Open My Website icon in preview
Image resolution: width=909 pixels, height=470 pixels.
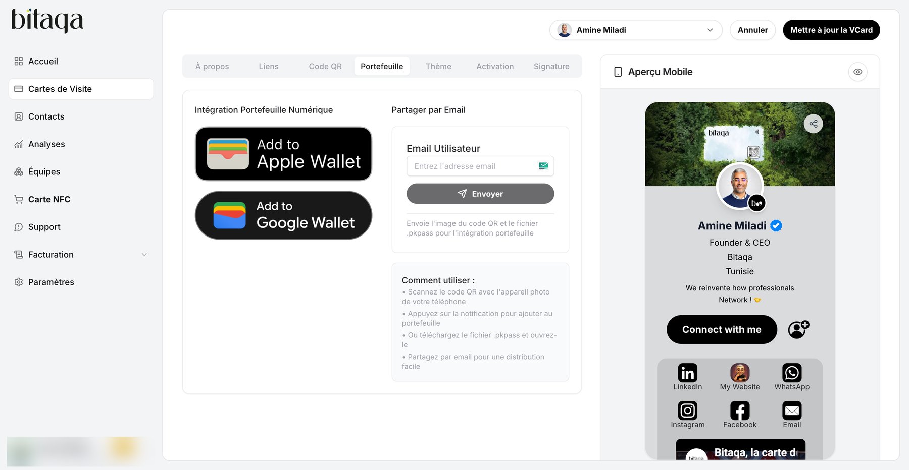[x=740, y=373]
